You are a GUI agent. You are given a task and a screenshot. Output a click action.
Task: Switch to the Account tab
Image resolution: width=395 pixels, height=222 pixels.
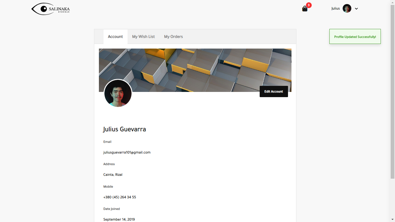click(115, 37)
